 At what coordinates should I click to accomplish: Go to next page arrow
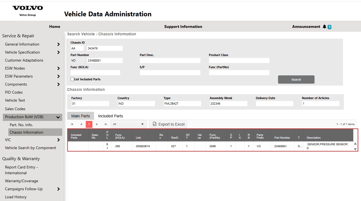click(97, 124)
